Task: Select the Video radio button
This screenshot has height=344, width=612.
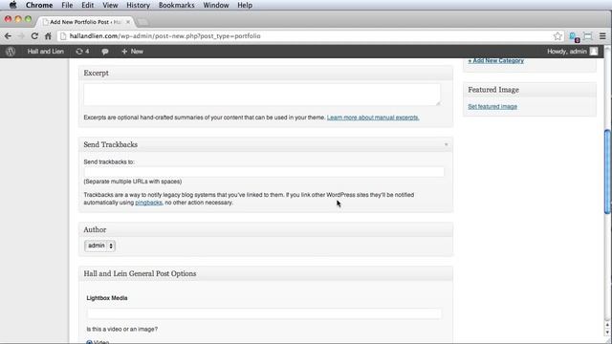Action: pyautogui.click(x=89, y=342)
